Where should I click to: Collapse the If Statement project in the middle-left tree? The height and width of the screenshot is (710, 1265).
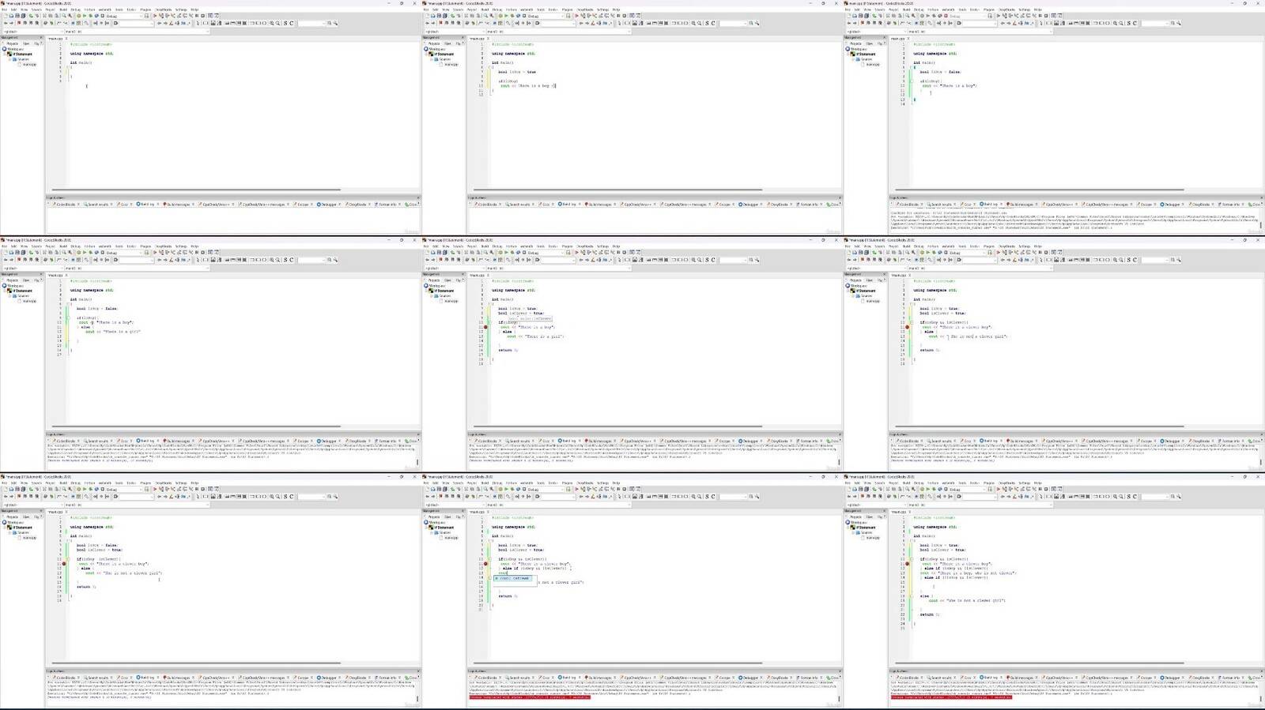pos(6,291)
